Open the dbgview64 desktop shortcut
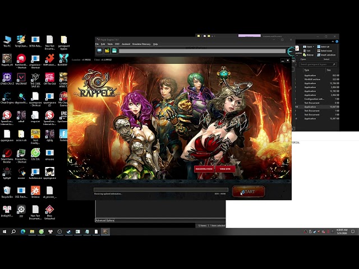The image size is (359, 269). coord(21,98)
